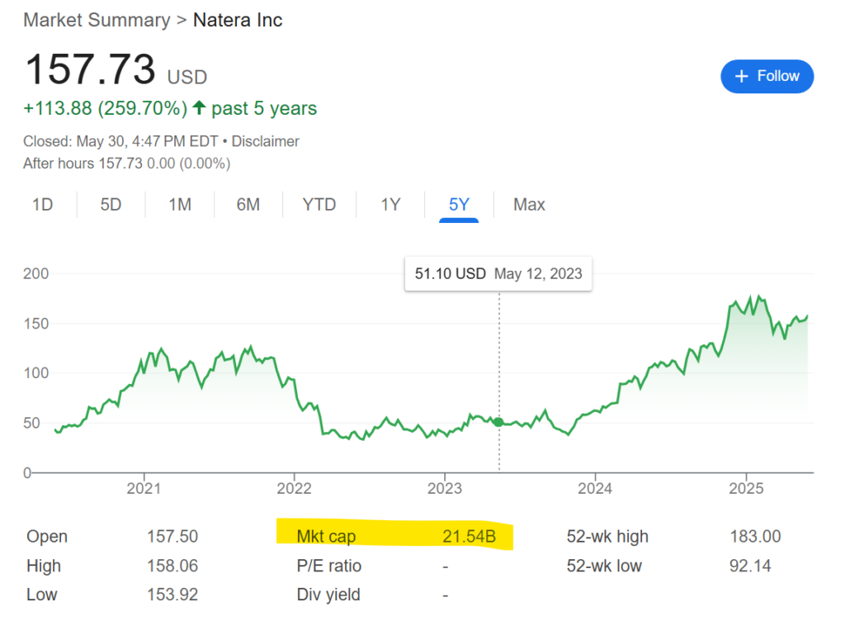Select the 1D time range tab

(43, 205)
